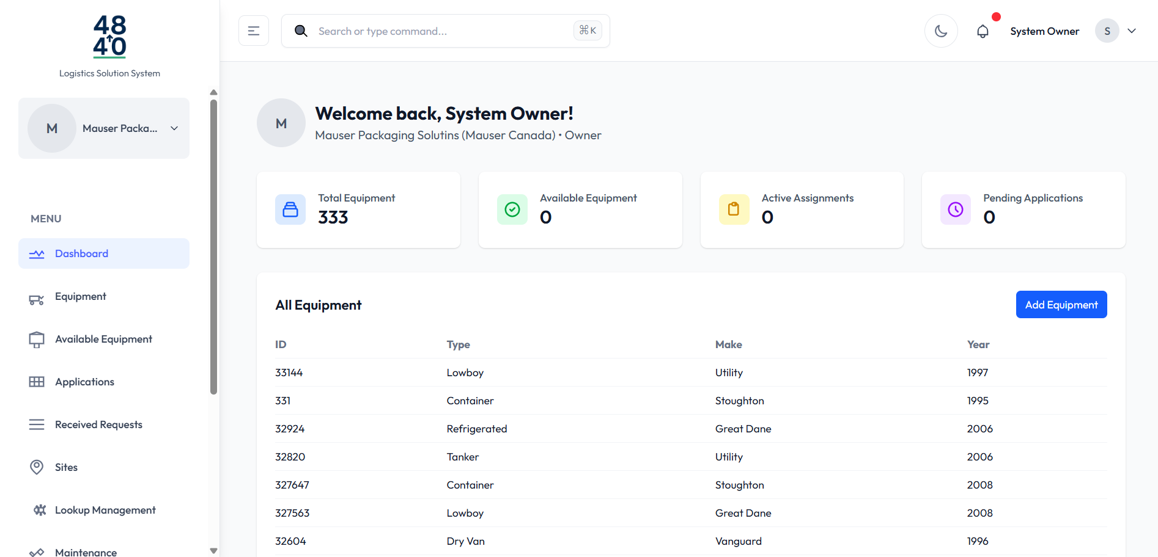Click the Total Equipment blue icon

pos(290,209)
